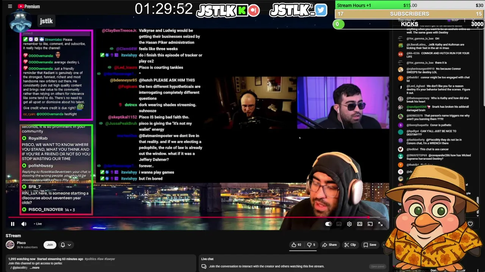Cast video with Play on TV icon
The width and height of the screenshot is (485, 272).
click(x=370, y=224)
